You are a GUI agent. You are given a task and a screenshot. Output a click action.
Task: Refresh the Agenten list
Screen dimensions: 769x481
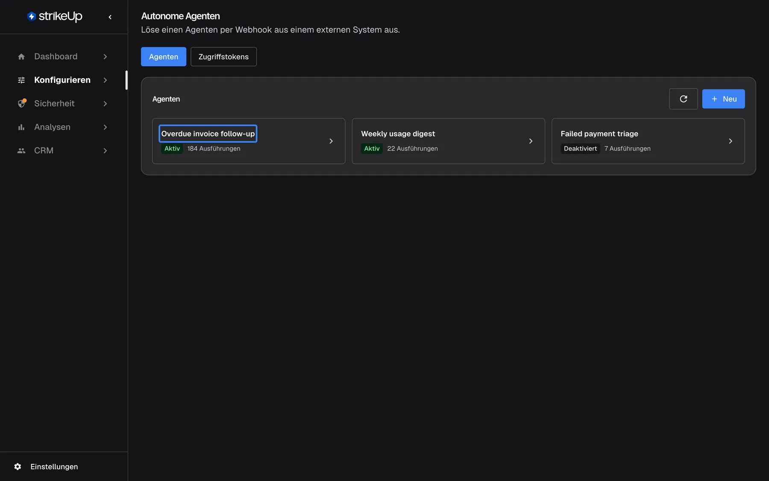(x=683, y=99)
